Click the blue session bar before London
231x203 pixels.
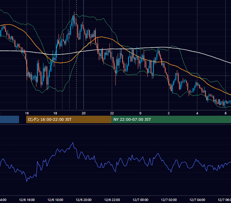[10, 119]
